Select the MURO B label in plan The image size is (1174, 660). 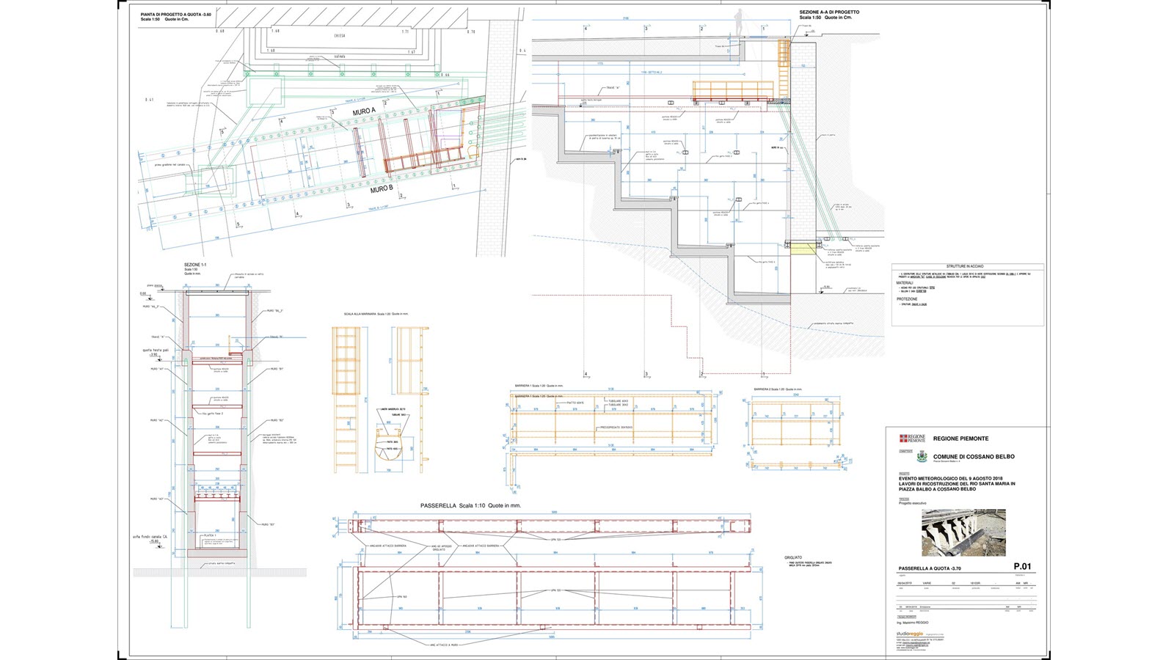382,189
